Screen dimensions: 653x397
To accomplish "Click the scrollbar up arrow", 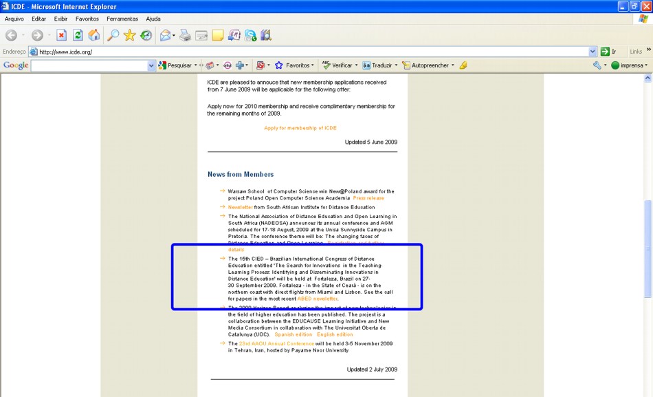I will point(648,78).
